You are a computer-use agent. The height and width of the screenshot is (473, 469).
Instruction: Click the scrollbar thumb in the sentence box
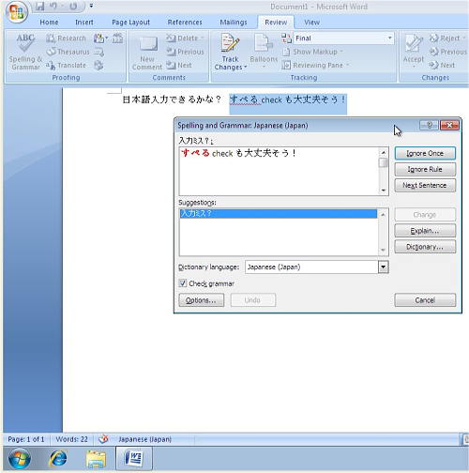(383, 162)
